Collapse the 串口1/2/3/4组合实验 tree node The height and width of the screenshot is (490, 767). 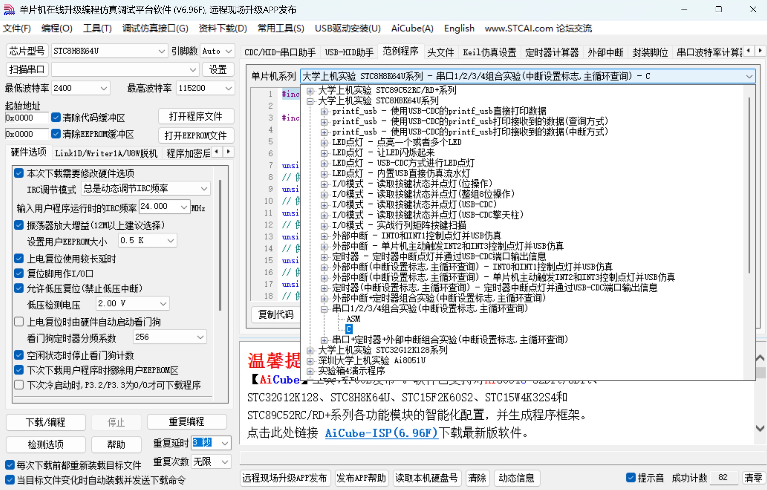324,309
